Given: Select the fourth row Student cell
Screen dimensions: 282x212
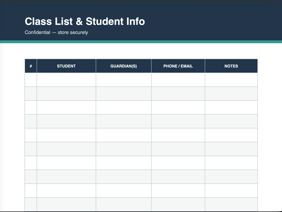Looking at the screenshot, I should pyautogui.click(x=66, y=121).
